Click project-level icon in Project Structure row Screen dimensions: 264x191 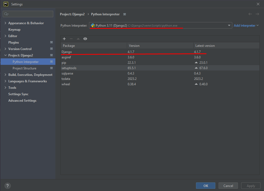pos(52,68)
